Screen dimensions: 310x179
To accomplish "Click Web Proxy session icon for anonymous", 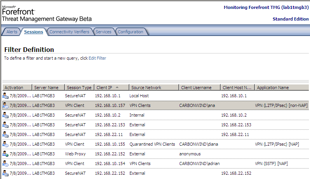I will click(x=5, y=154).
